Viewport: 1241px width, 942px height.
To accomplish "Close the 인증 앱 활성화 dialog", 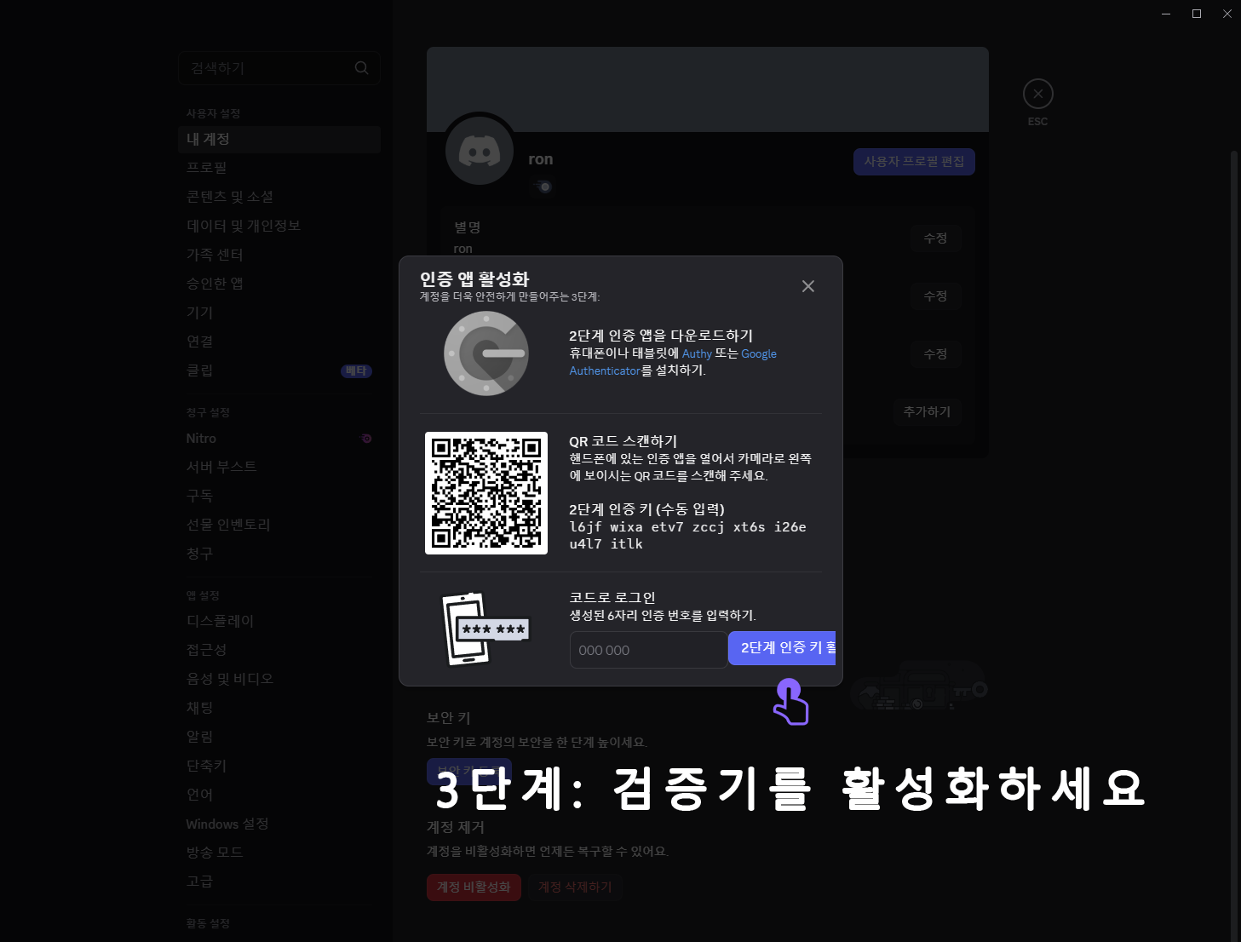I will (x=808, y=286).
